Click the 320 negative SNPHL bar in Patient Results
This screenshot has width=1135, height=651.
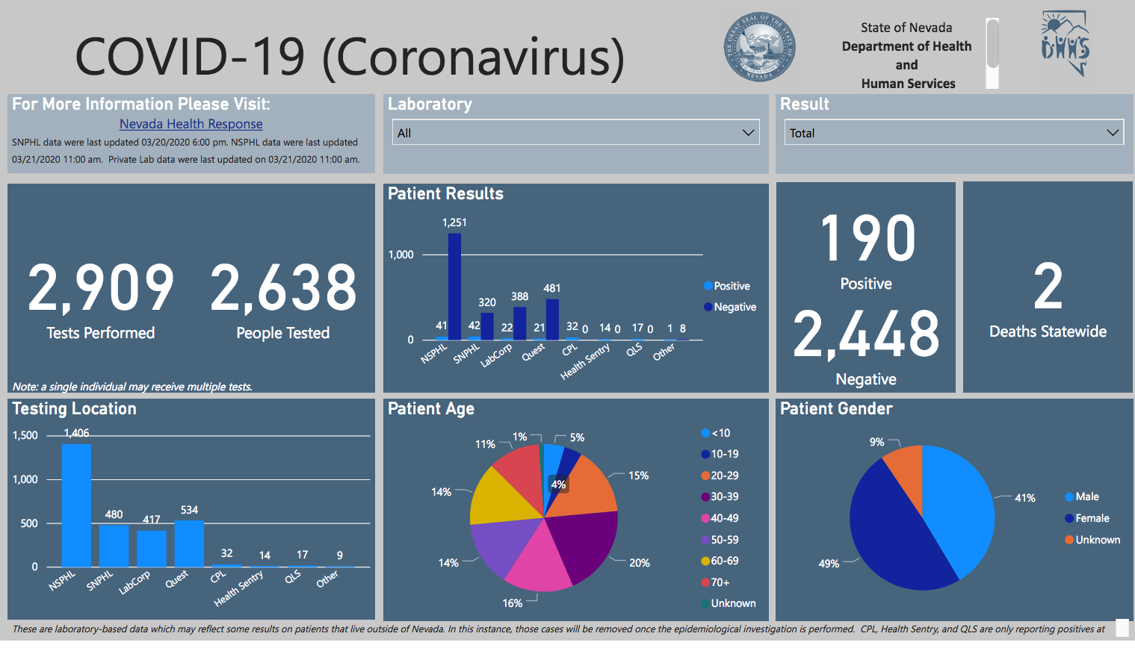pos(487,326)
